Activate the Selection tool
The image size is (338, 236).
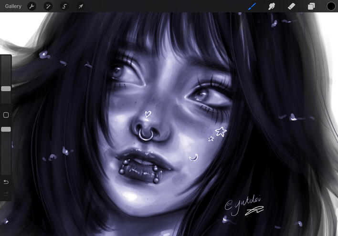click(64, 6)
